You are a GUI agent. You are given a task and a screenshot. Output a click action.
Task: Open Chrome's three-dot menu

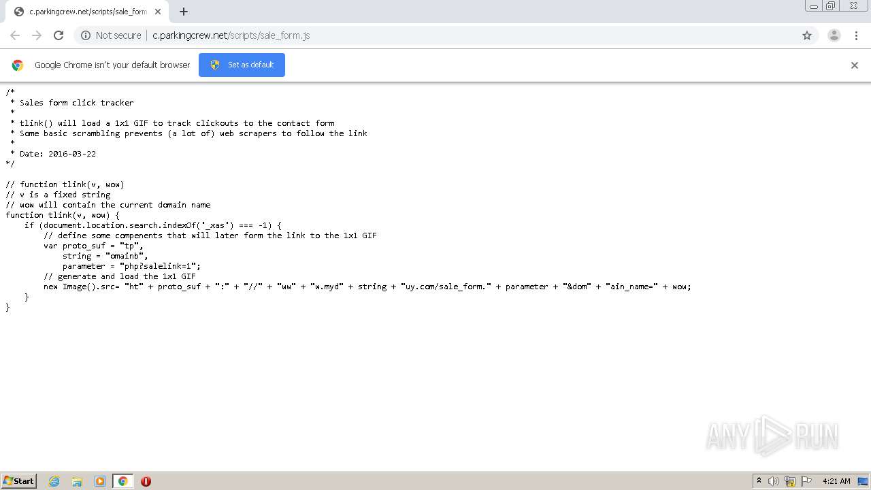point(856,35)
